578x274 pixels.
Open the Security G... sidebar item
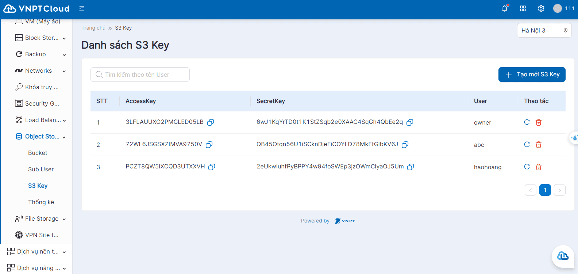[36, 103]
